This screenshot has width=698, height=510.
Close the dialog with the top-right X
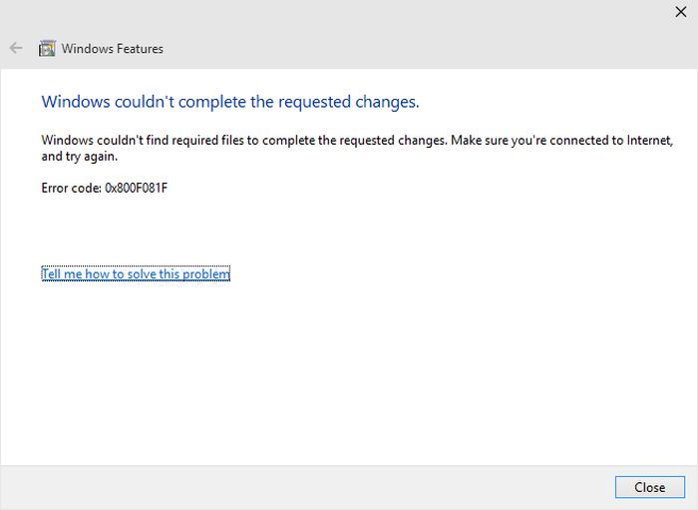point(680,12)
